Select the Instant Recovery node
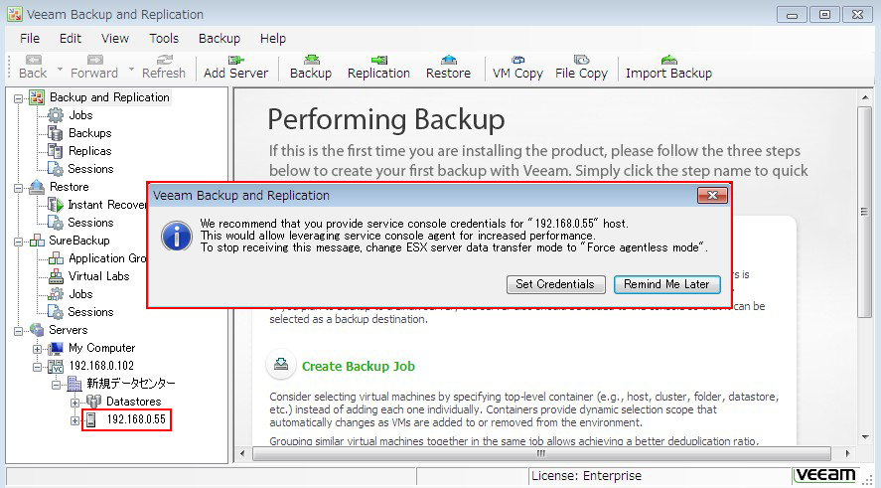881x488 pixels. 106,205
